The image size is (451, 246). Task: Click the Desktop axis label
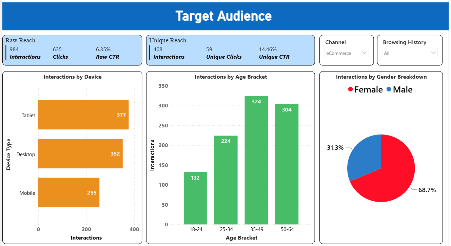(26, 155)
